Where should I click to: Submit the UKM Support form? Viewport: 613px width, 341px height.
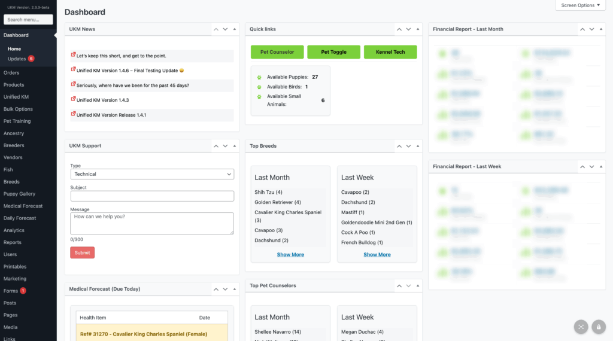tap(82, 252)
